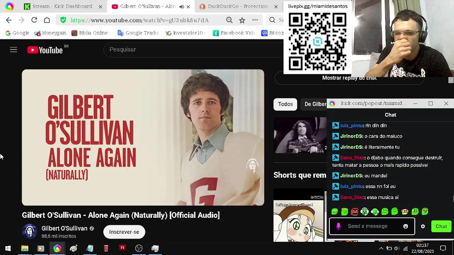Click the Alone Again video player thumbnail
Image resolution: width=454 pixels, height=255 pixels.
(x=143, y=137)
